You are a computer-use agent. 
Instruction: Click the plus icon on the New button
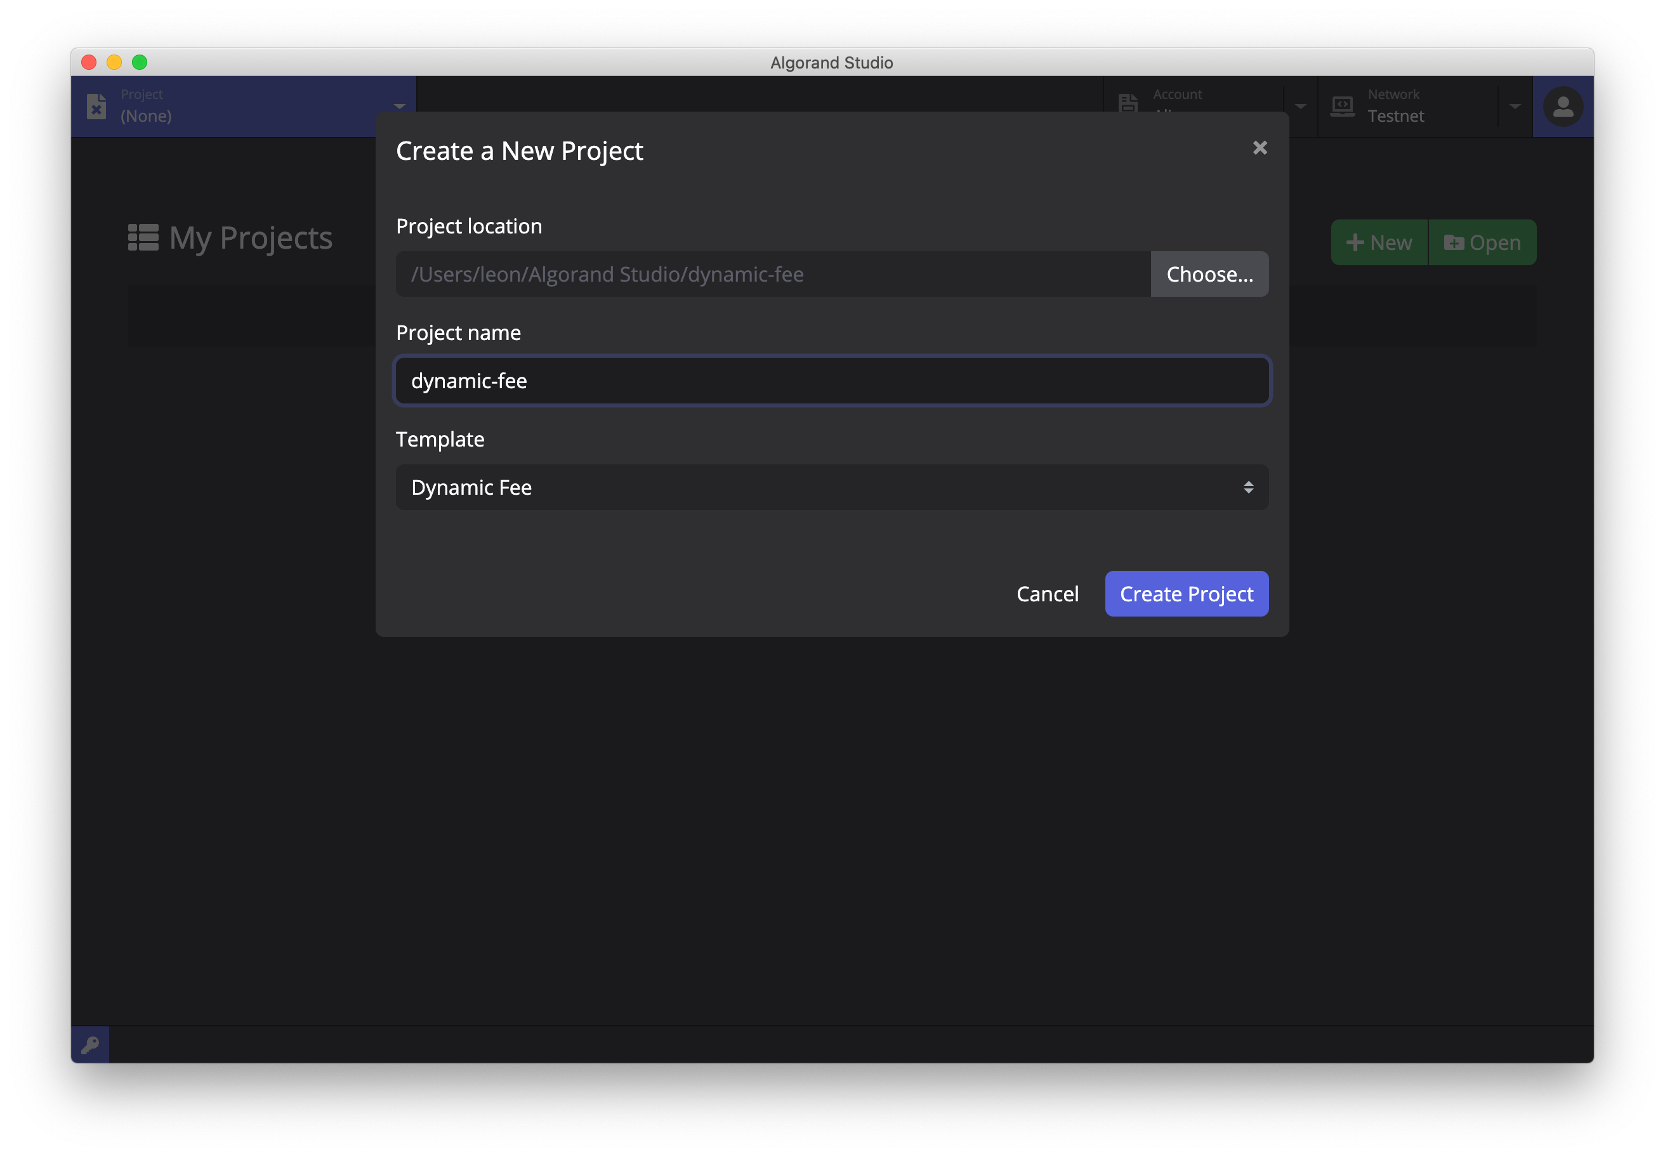point(1356,242)
